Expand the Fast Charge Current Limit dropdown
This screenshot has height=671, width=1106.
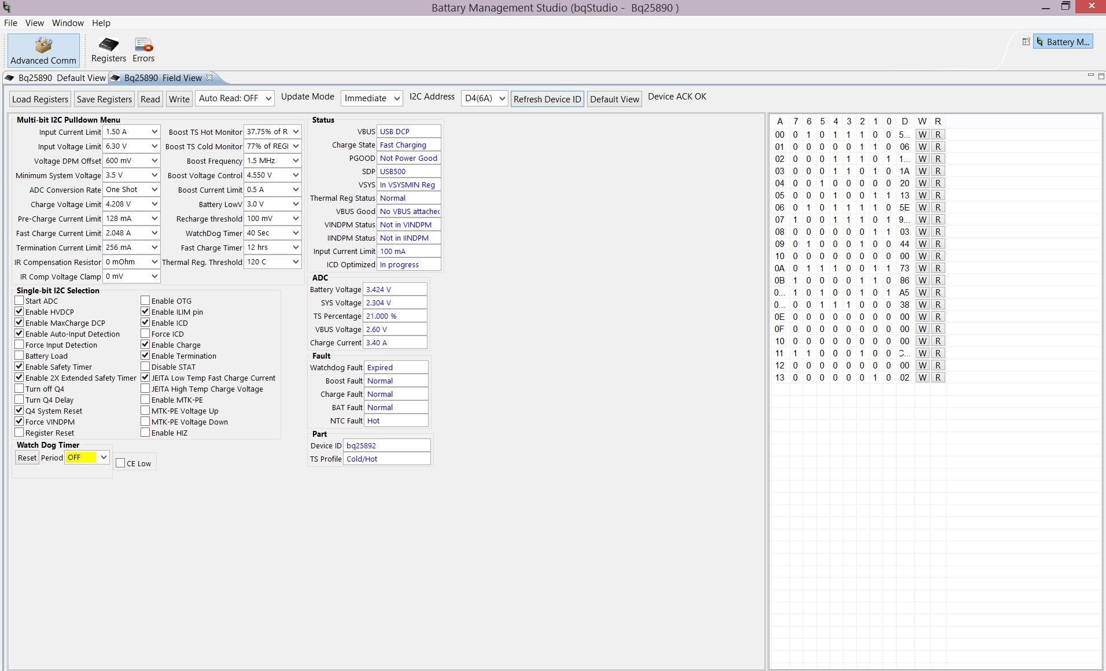(x=131, y=233)
